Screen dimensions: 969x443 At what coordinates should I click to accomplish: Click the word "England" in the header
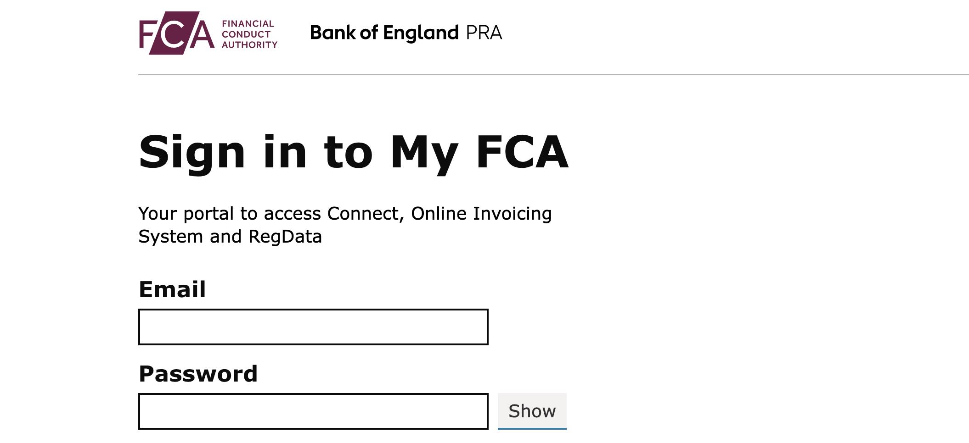[421, 33]
